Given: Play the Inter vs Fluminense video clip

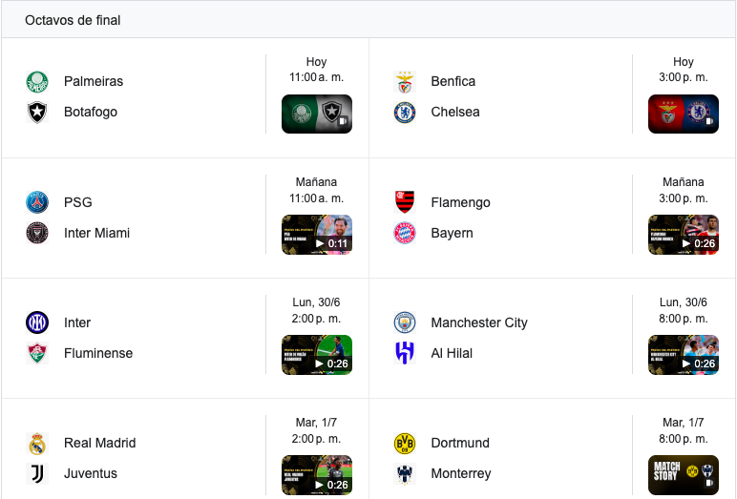Looking at the screenshot, I should (x=317, y=355).
